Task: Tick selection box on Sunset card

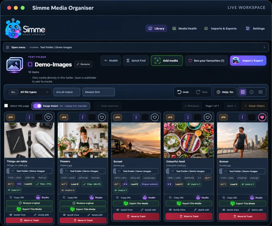Action: [x=145, y=117]
